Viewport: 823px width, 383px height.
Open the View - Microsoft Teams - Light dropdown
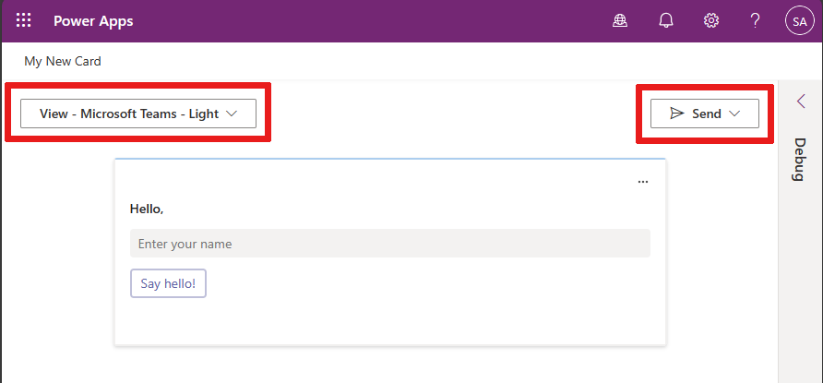[138, 114]
